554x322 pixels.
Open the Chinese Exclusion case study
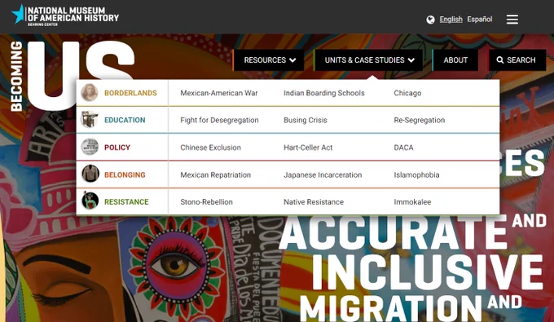pyautogui.click(x=210, y=148)
